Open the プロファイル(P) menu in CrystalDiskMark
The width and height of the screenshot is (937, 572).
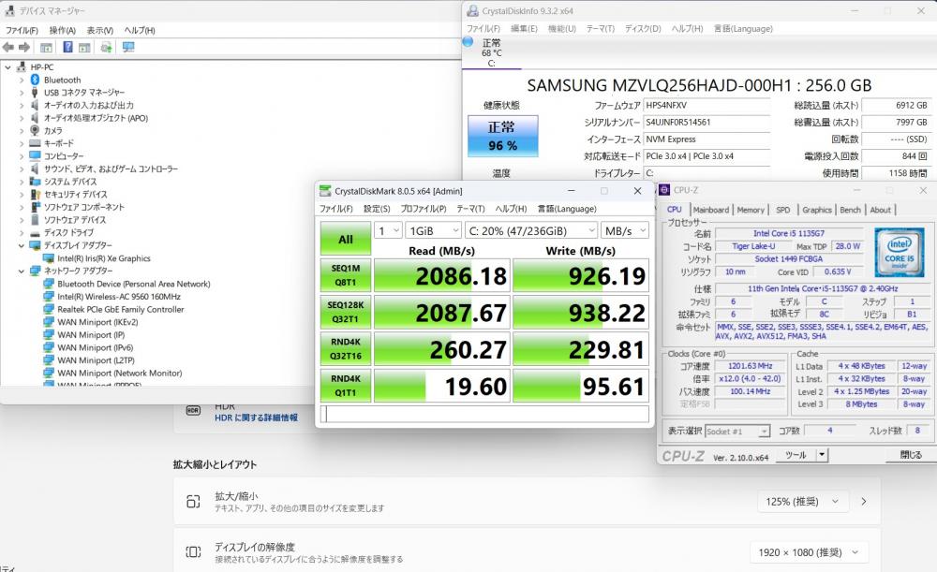pyautogui.click(x=424, y=209)
